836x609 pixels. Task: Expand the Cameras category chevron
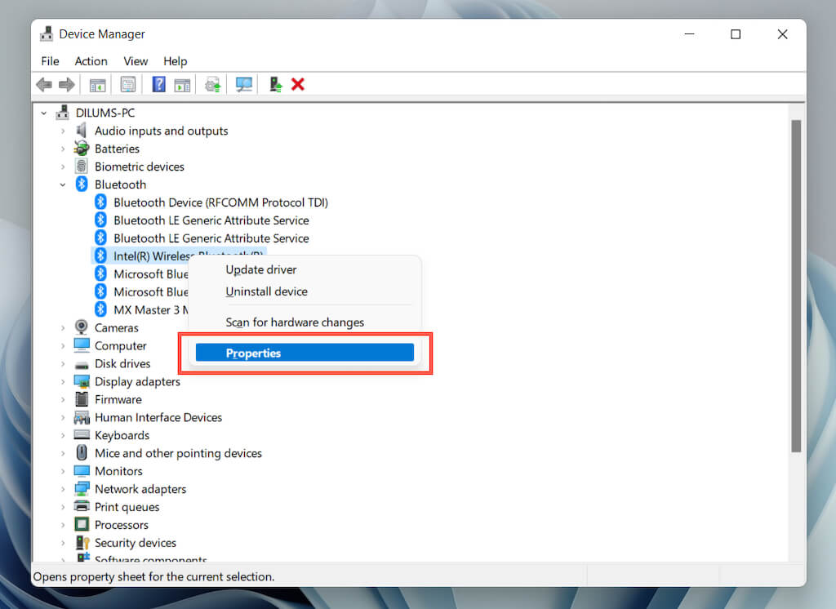click(x=63, y=328)
